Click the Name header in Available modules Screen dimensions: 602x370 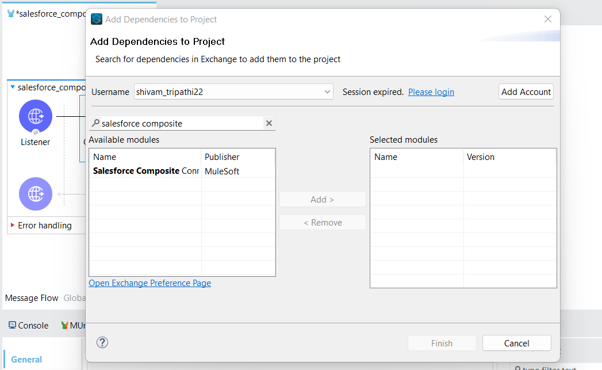[x=145, y=157]
